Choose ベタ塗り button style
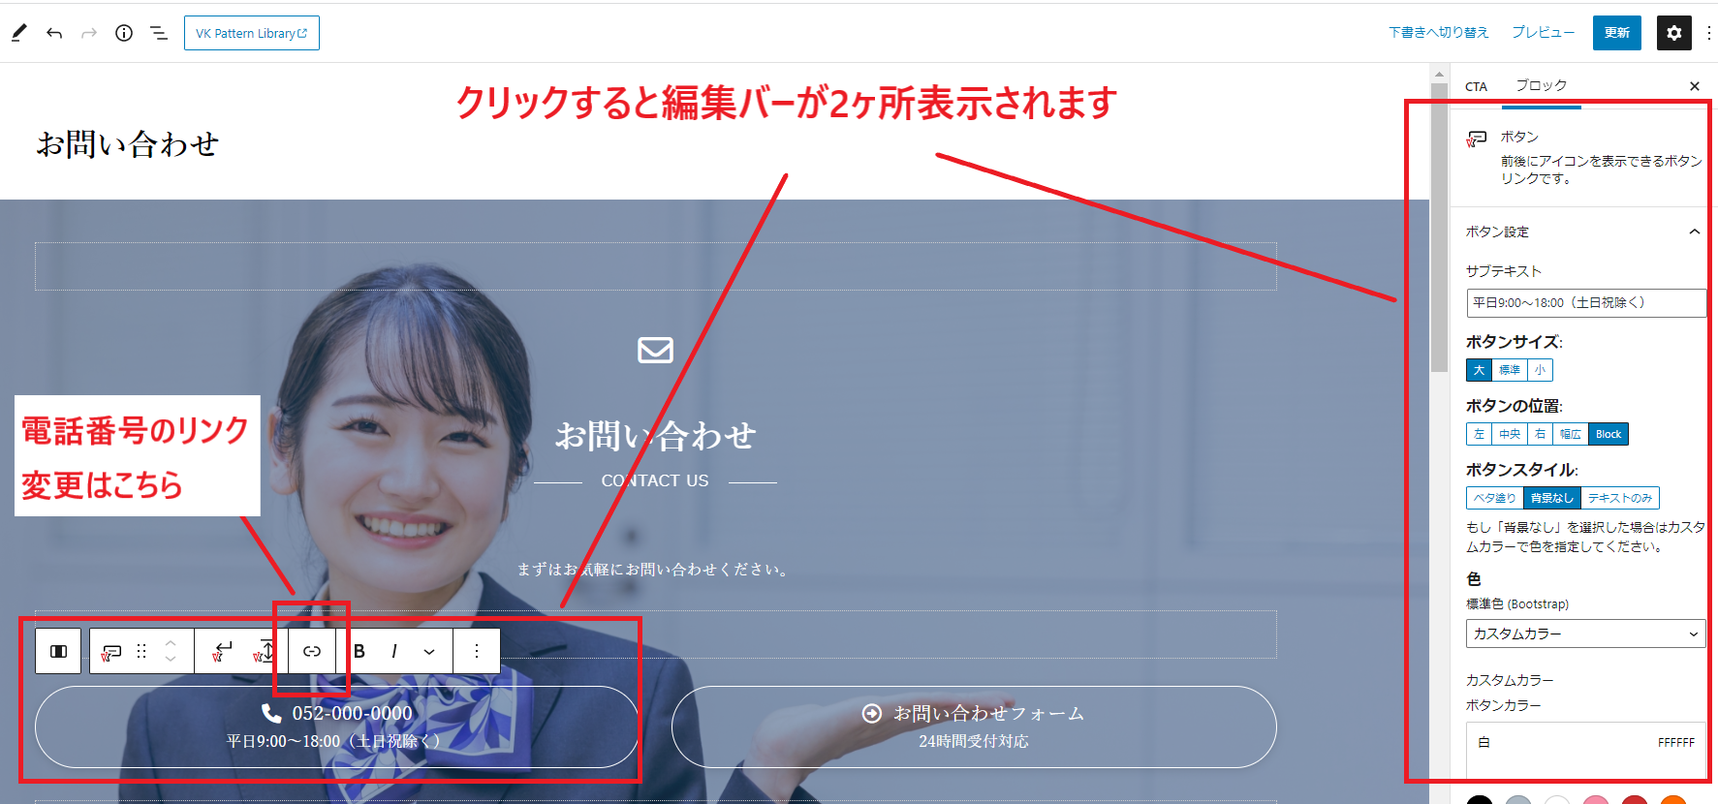The height and width of the screenshot is (804, 1718). tap(1494, 498)
